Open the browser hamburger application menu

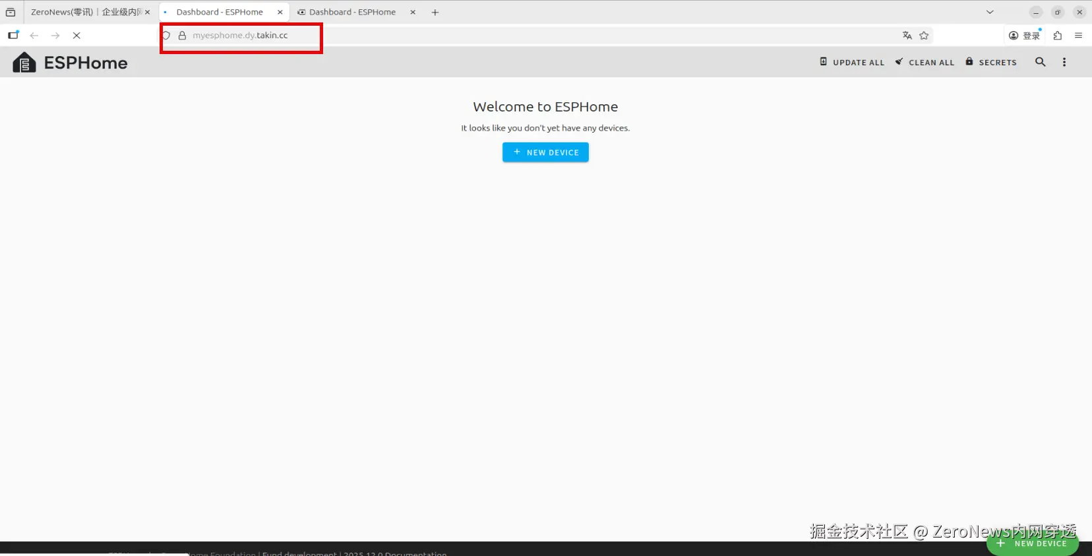(x=1079, y=36)
